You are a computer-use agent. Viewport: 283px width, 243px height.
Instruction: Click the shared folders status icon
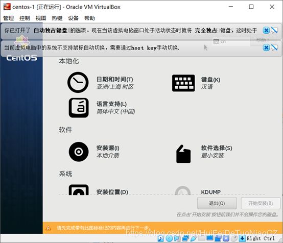click(202, 238)
